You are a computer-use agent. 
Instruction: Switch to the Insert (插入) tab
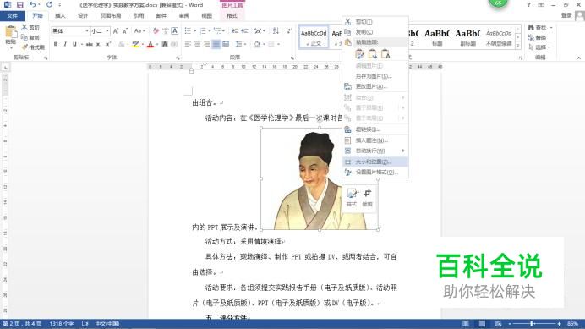(60, 16)
